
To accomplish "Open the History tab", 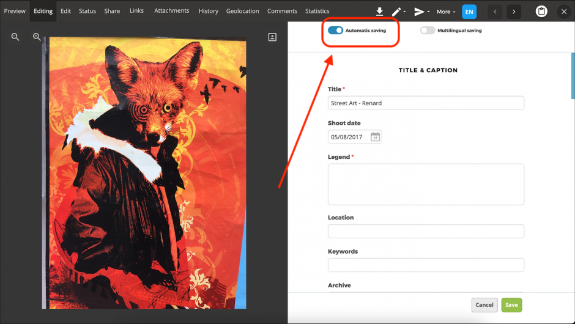I will click(209, 11).
